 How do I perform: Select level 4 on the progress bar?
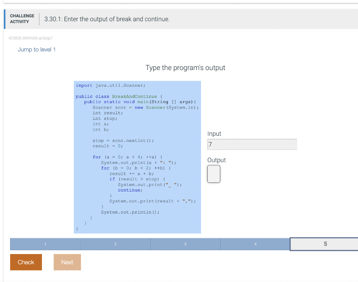click(255, 244)
